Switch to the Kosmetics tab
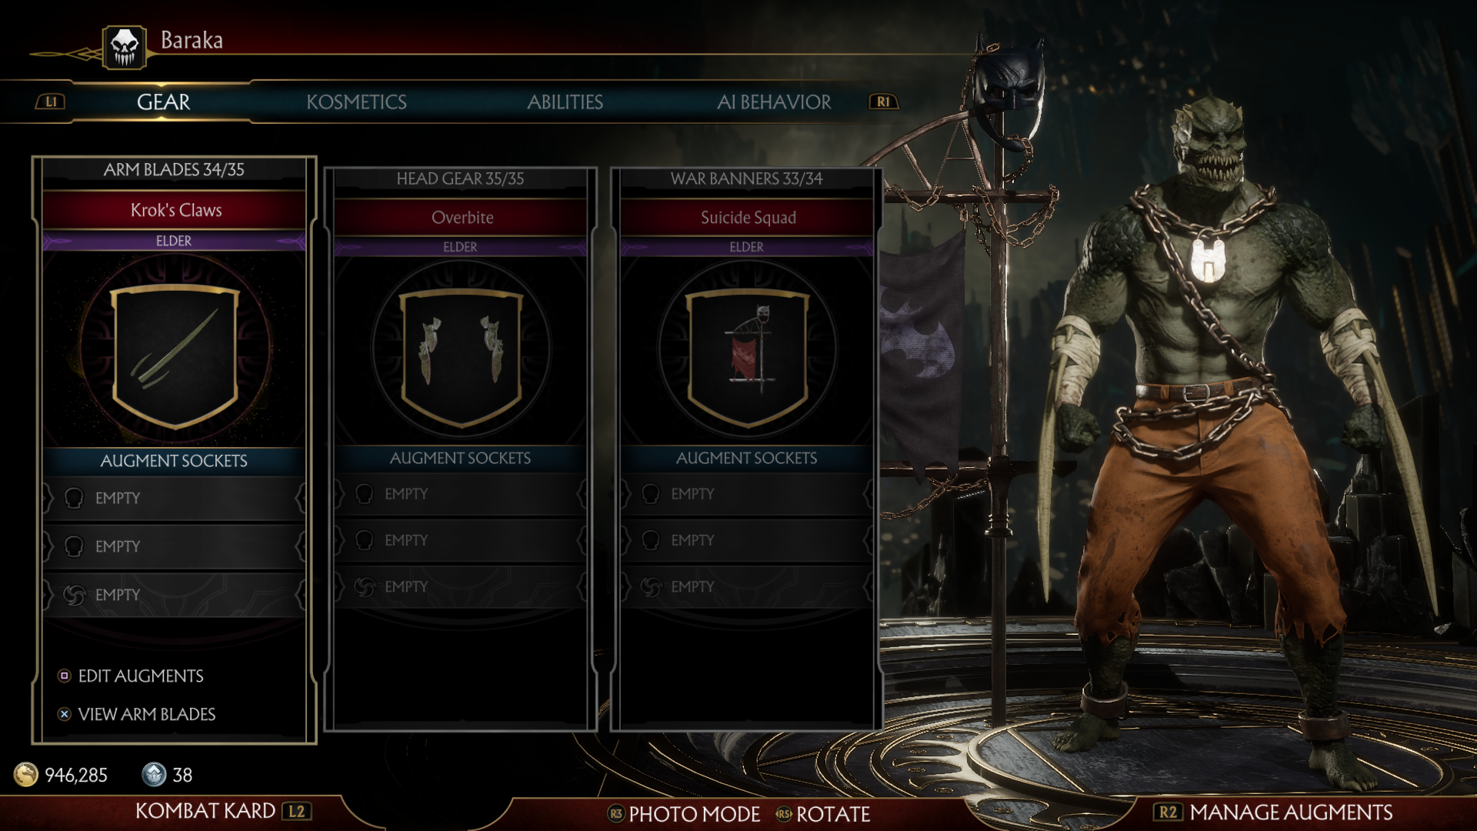The image size is (1477, 831). pyautogui.click(x=356, y=102)
